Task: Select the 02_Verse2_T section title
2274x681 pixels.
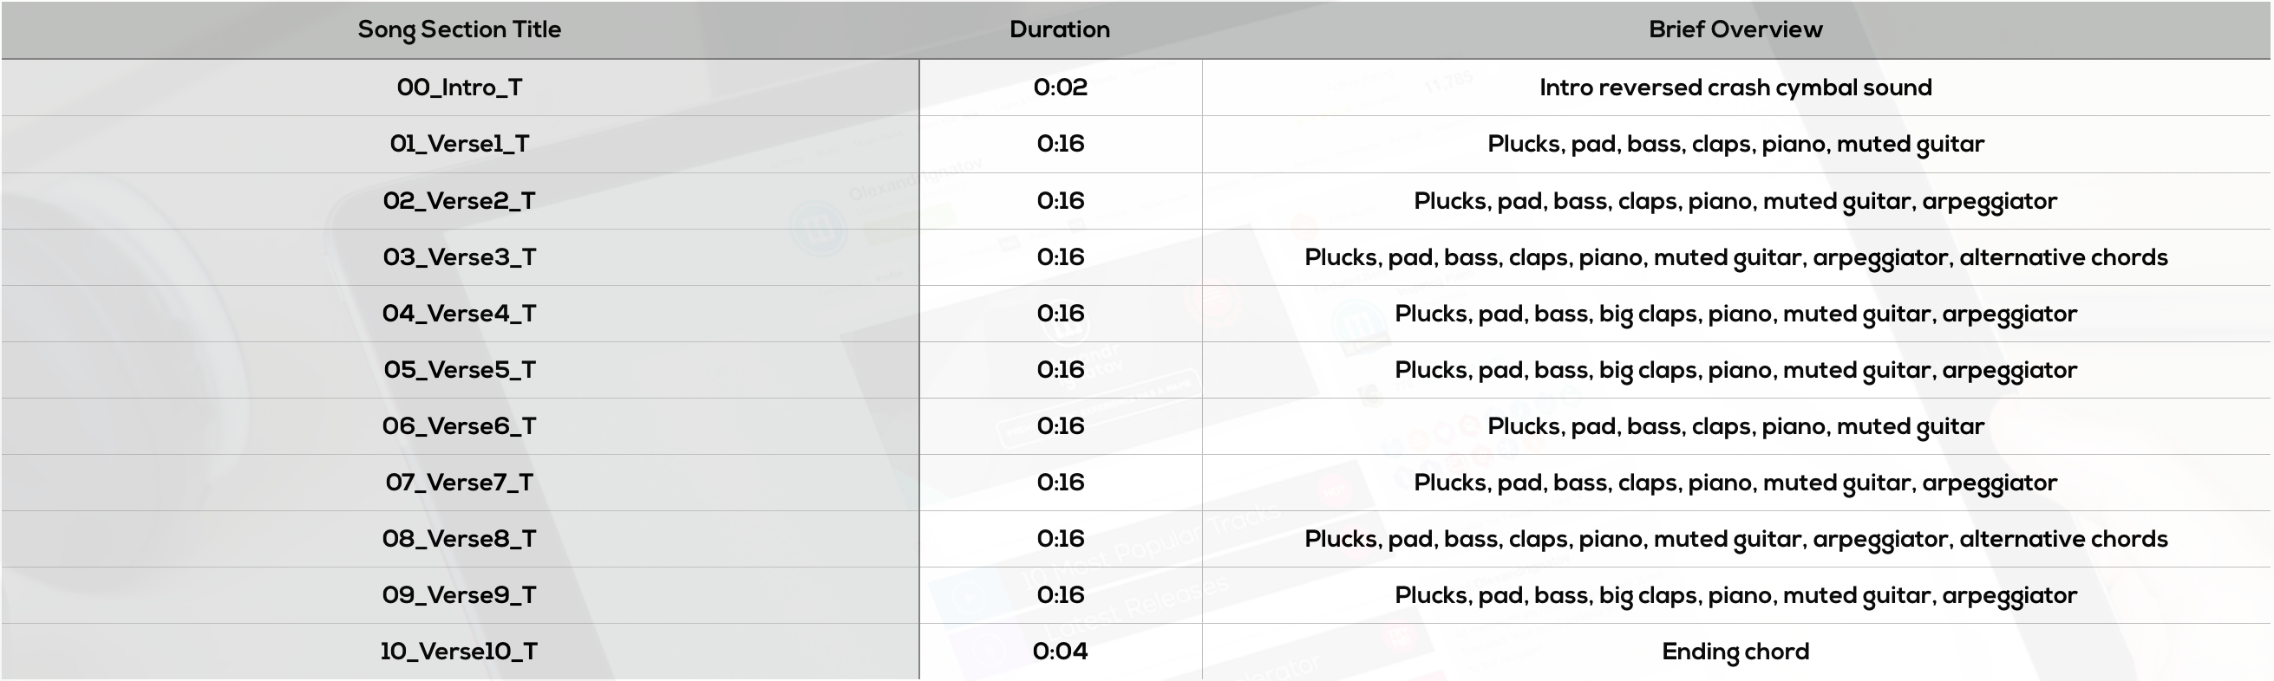Action: click(x=459, y=200)
